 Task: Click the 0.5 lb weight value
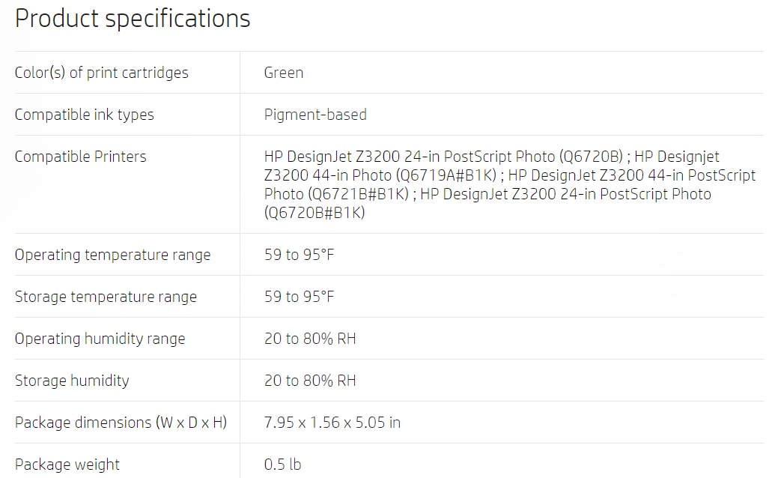click(282, 465)
